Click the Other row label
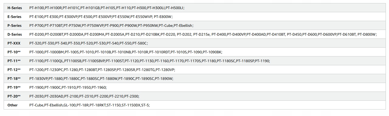Viewport: 389px width, 116px height. click(x=13, y=105)
